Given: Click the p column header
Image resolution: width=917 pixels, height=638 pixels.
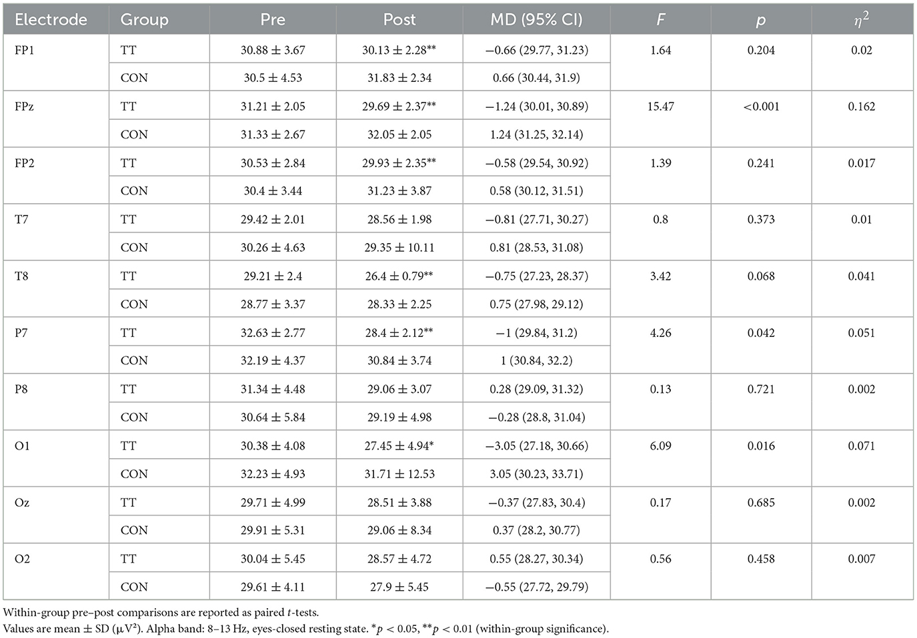Looking at the screenshot, I should tap(761, 20).
